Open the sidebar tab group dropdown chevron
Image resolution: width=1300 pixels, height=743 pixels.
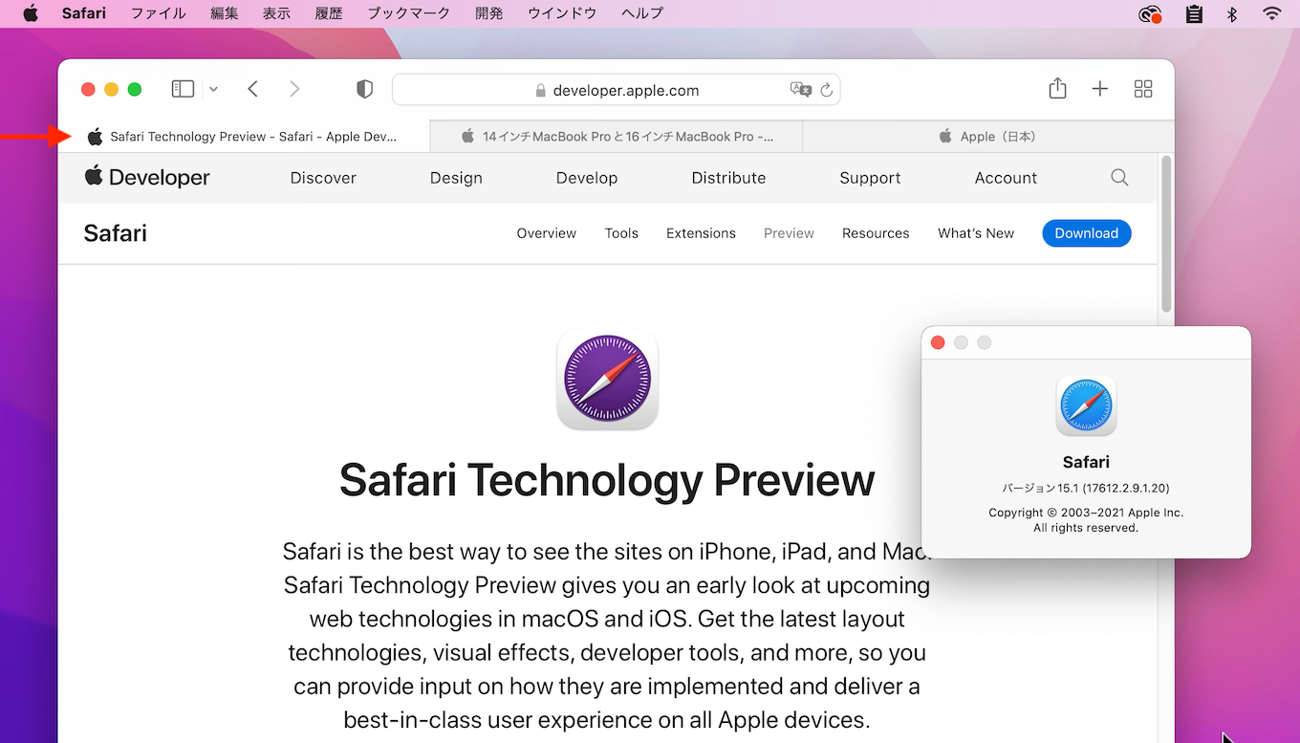(x=213, y=89)
